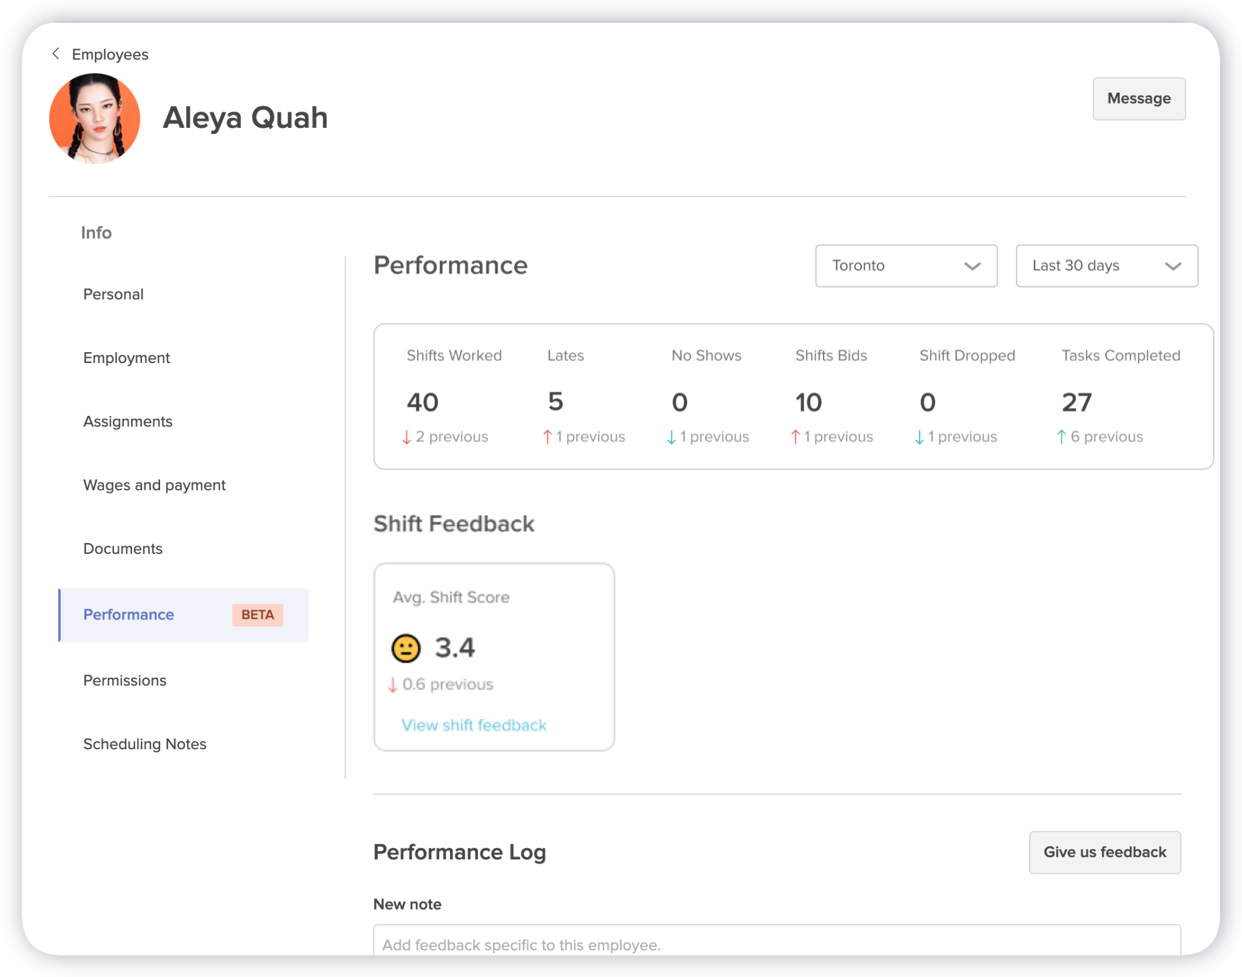Click the Message button
This screenshot has width=1242, height=977.
pos(1138,98)
